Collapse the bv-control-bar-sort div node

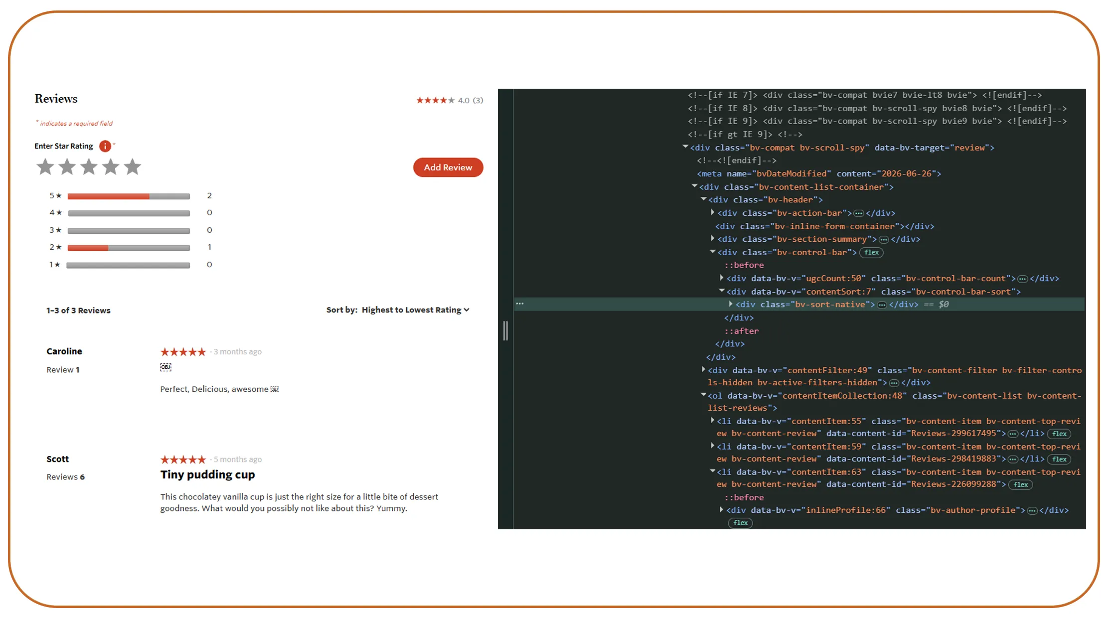722,291
